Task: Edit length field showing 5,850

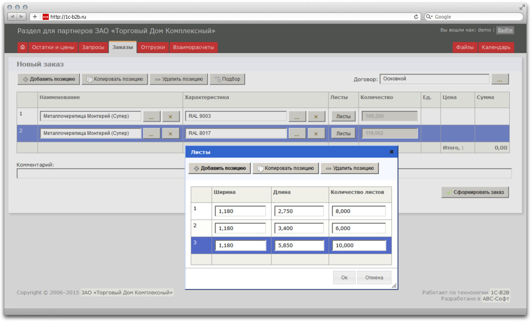Action: pyautogui.click(x=299, y=246)
